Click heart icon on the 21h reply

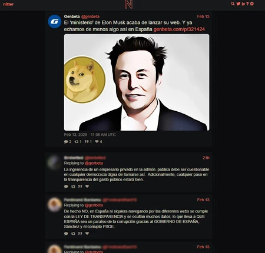point(87,187)
